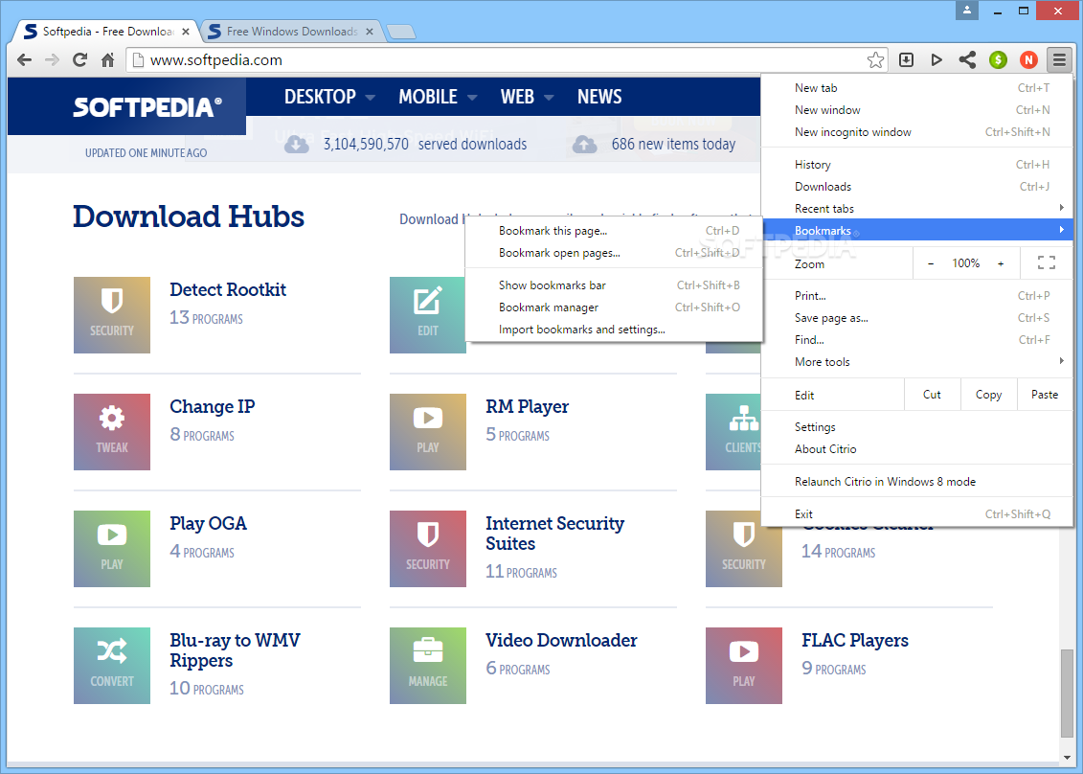Screen dimensions: 1083x774
Task: Open Internet Security Suites security tile
Action: pyautogui.click(x=427, y=549)
